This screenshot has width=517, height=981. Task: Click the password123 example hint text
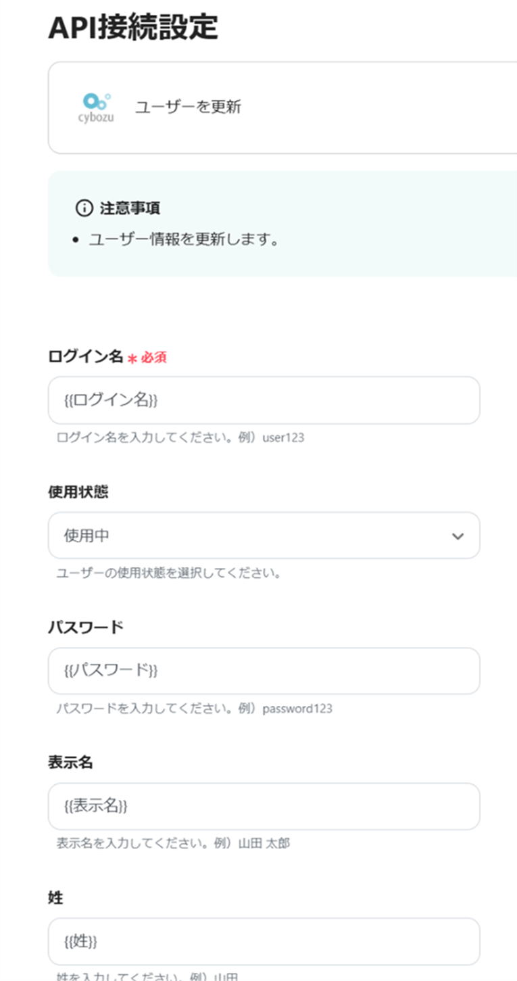[x=297, y=709]
